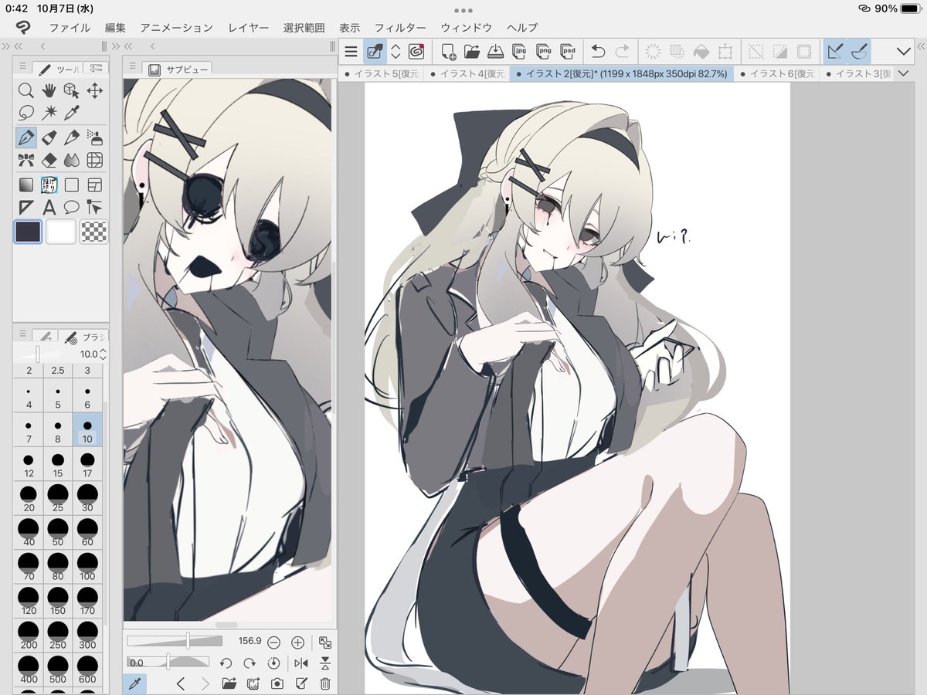Toggle snap to special ruler
The image size is (927, 695).
(x=859, y=52)
